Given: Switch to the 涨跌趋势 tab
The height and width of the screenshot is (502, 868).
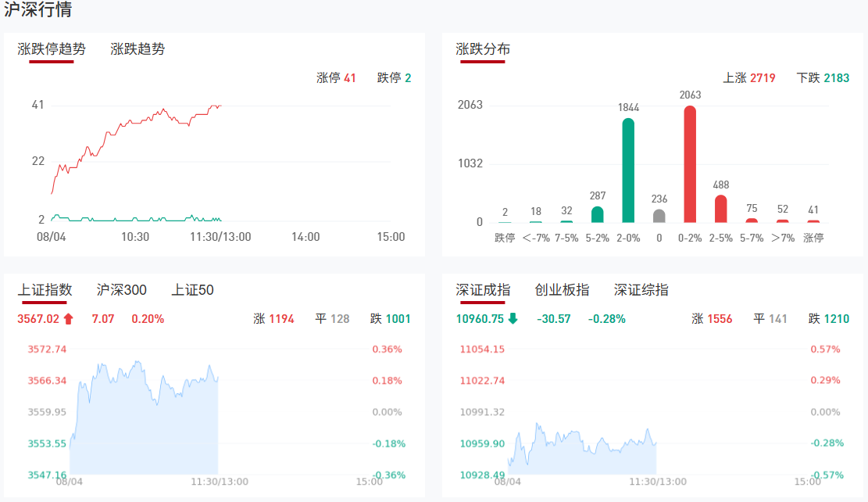Looking at the screenshot, I should pyautogui.click(x=138, y=49).
